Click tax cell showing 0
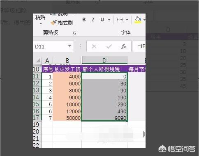The image size is (199, 156). [104, 76]
